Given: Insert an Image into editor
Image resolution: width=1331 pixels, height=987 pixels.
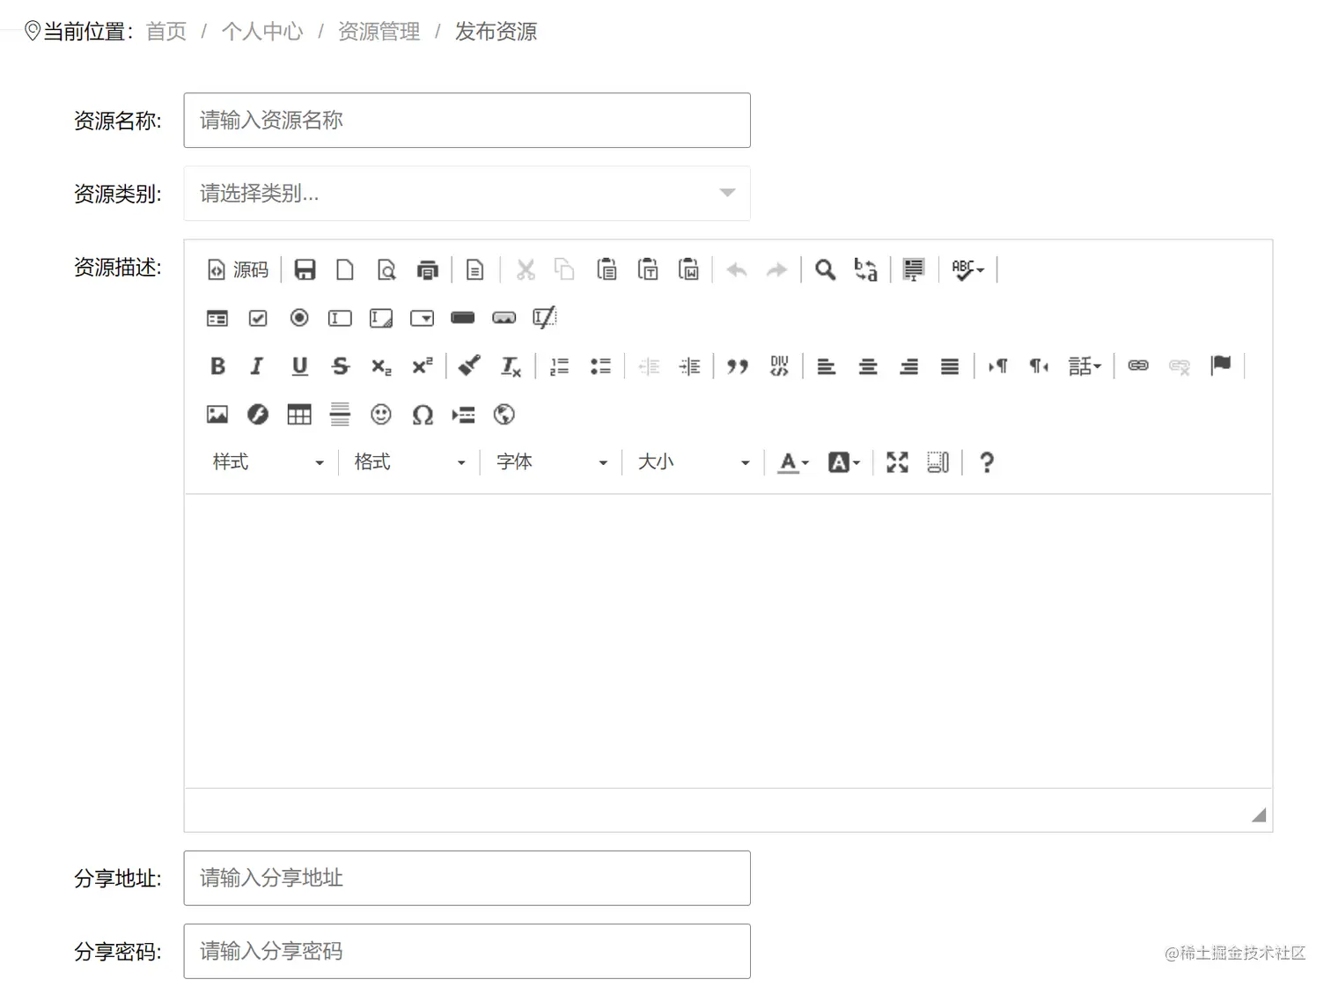Looking at the screenshot, I should click(x=217, y=415).
